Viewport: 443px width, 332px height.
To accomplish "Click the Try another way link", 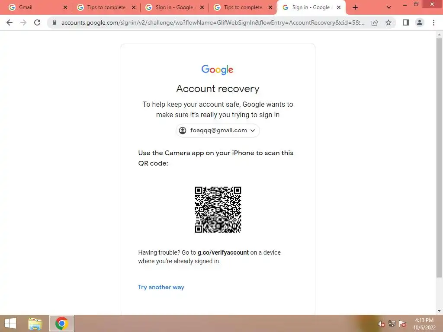I will tap(161, 287).
